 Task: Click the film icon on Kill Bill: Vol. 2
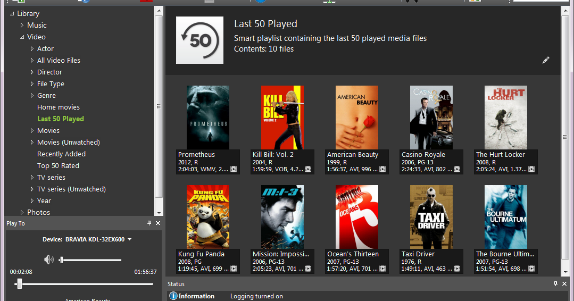[x=308, y=169]
